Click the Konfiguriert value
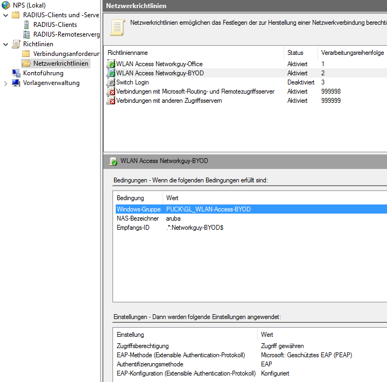This screenshot has width=387, height=382. tap(275, 373)
